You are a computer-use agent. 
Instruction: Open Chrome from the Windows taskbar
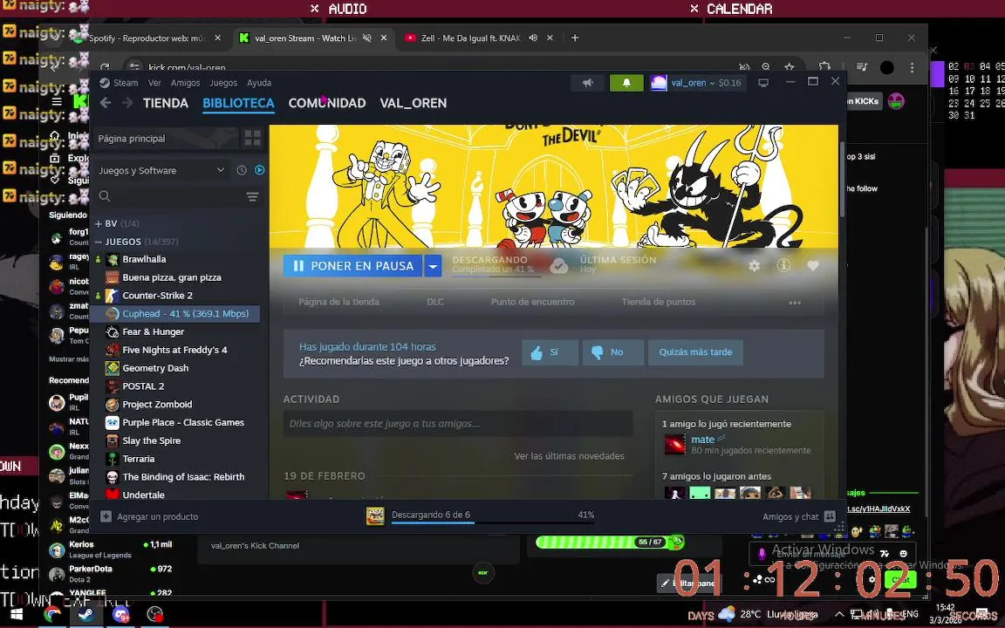(51, 615)
